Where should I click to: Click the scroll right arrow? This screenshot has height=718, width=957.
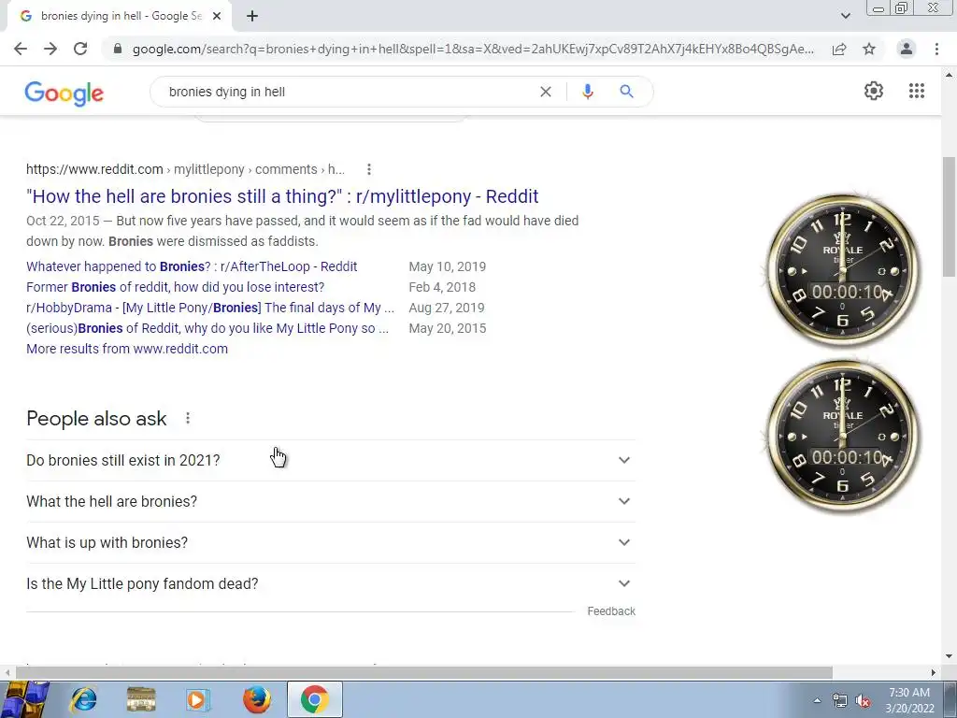(x=934, y=672)
